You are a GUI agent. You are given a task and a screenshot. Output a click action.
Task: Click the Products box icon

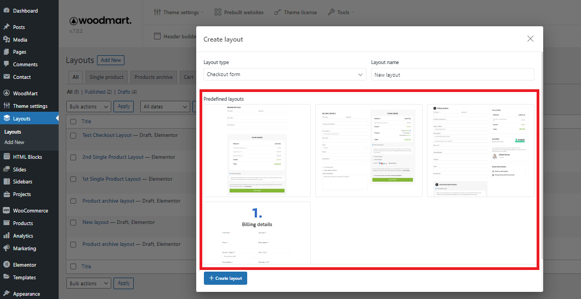(6, 223)
